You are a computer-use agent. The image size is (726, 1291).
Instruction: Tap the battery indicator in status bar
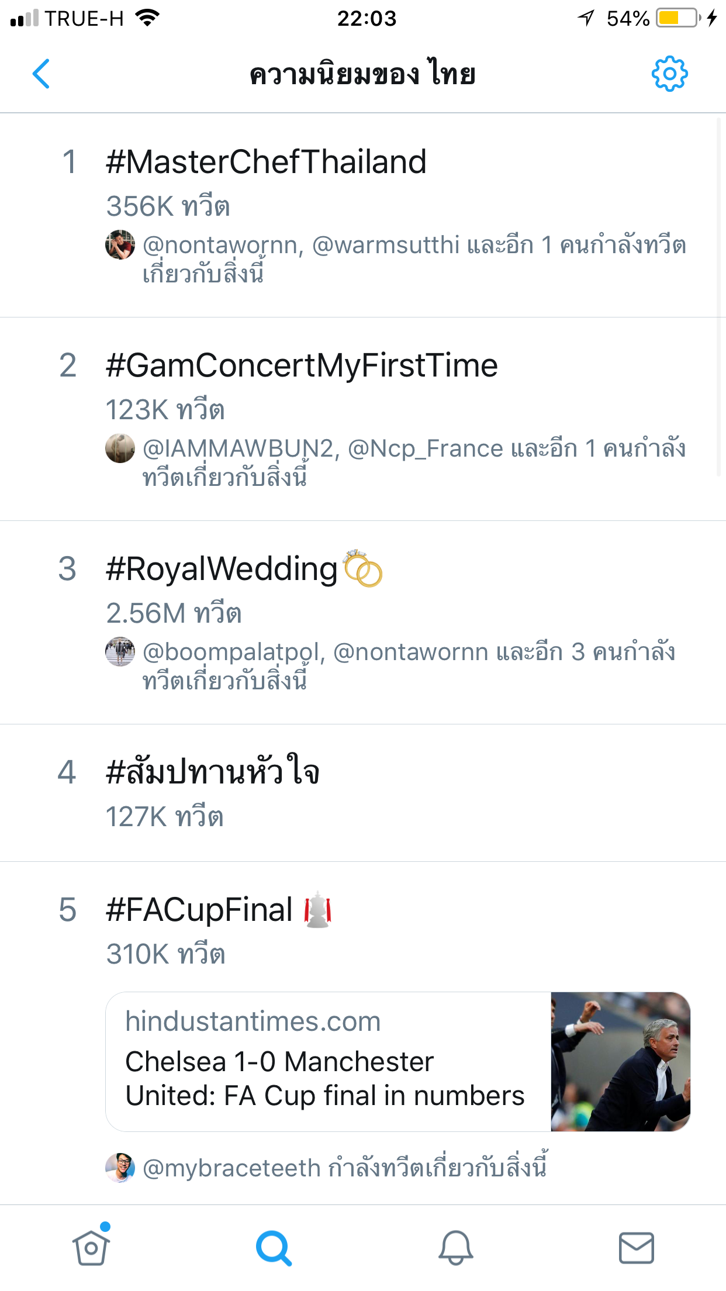pos(678,18)
